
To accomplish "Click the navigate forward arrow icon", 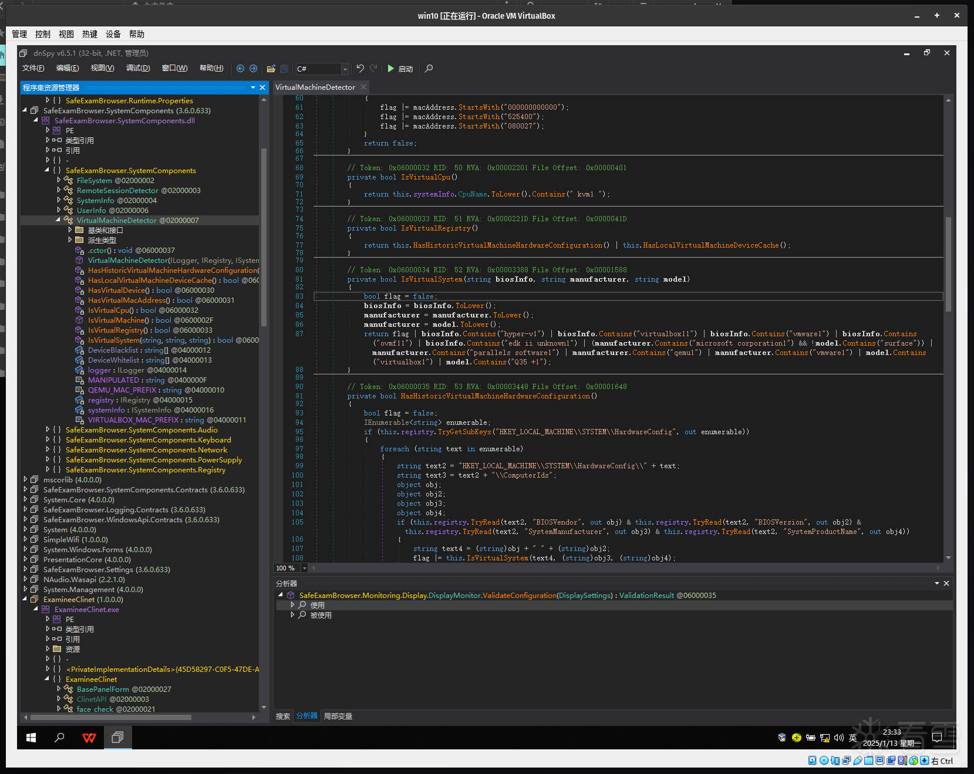I will 253,69.
